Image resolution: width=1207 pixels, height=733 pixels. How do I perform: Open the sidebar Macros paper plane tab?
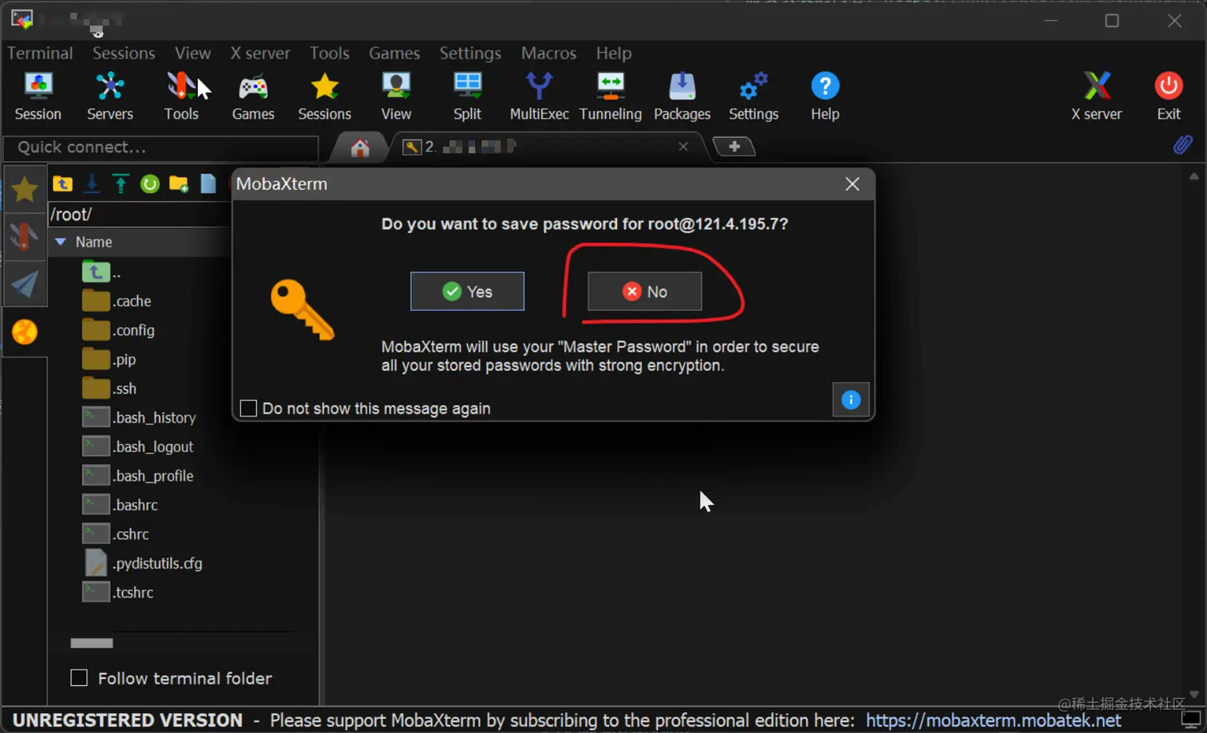click(25, 284)
